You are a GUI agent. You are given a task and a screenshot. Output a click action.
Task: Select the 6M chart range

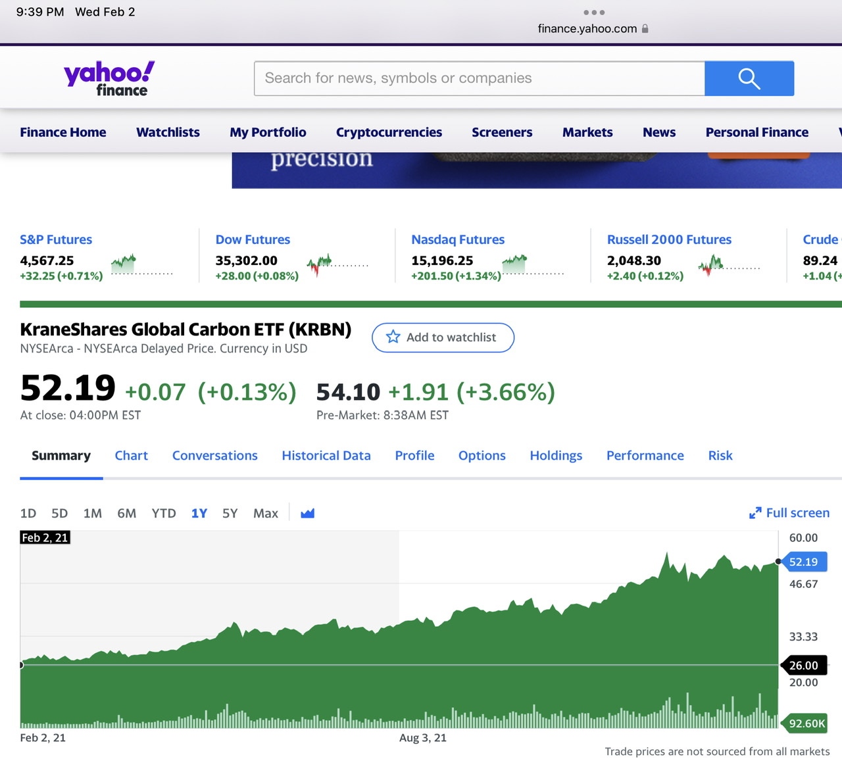point(127,513)
